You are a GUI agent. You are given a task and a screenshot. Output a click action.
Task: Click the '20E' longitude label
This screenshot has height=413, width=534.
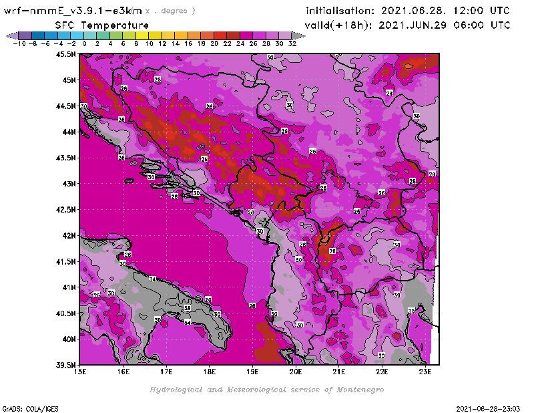(296, 372)
